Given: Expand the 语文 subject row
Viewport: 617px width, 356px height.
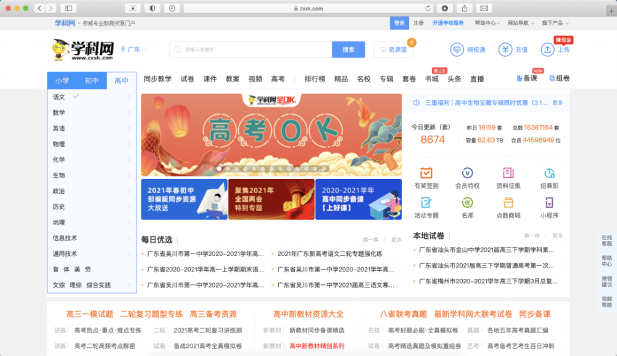Looking at the screenshot, I should click(x=92, y=97).
